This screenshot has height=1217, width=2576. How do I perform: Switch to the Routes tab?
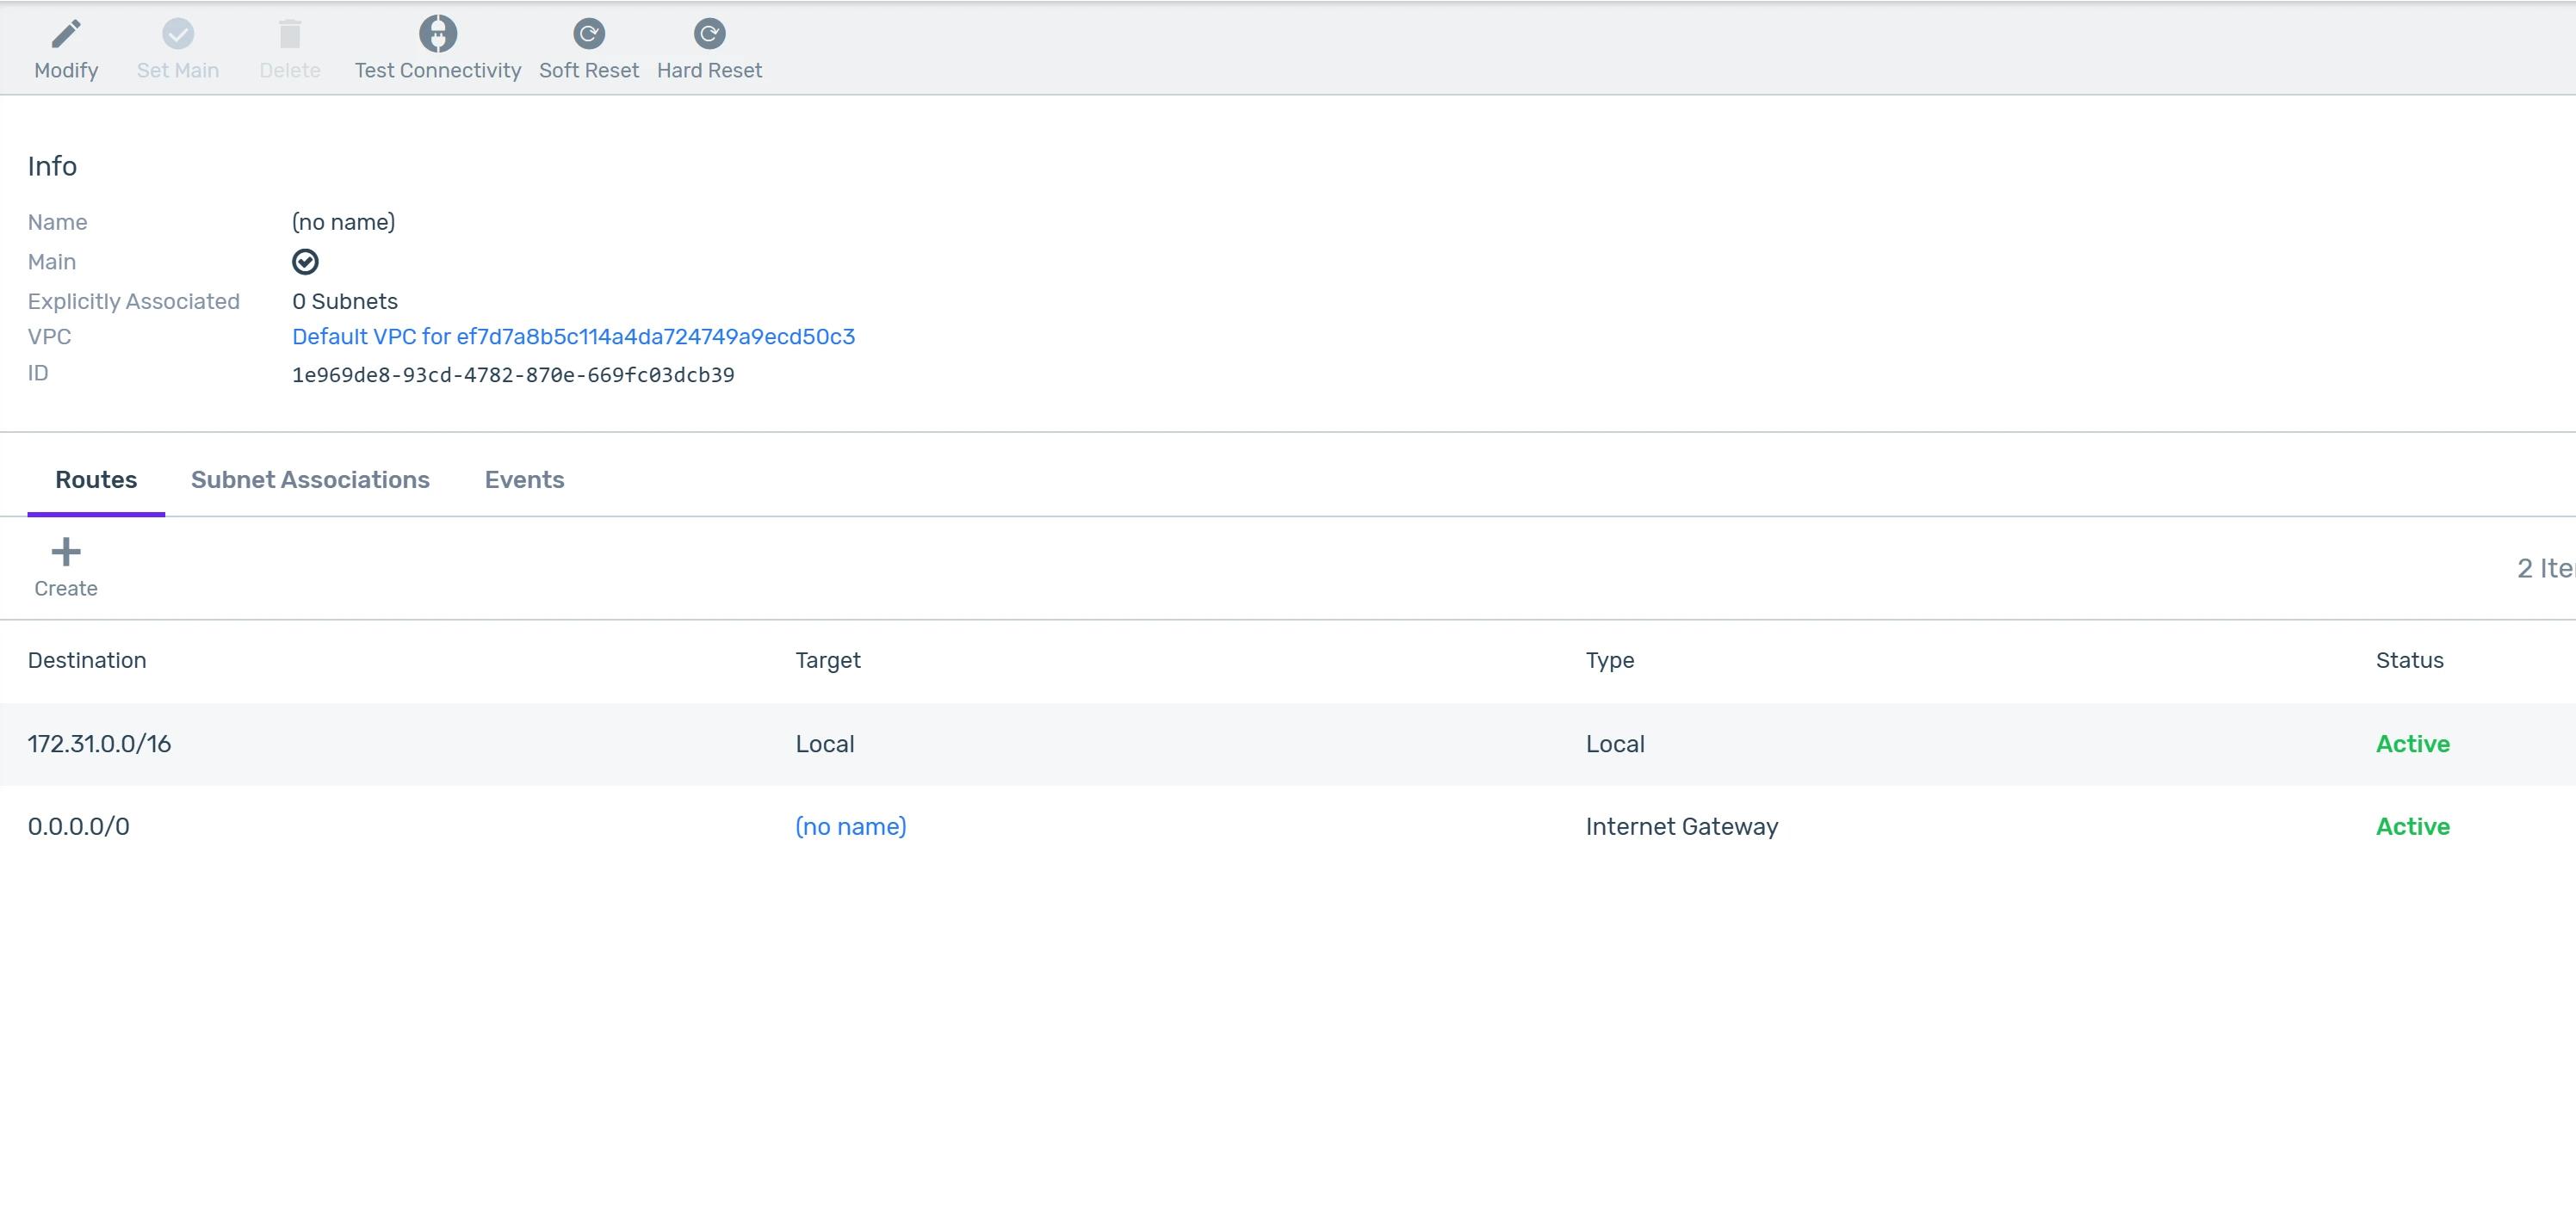96,480
